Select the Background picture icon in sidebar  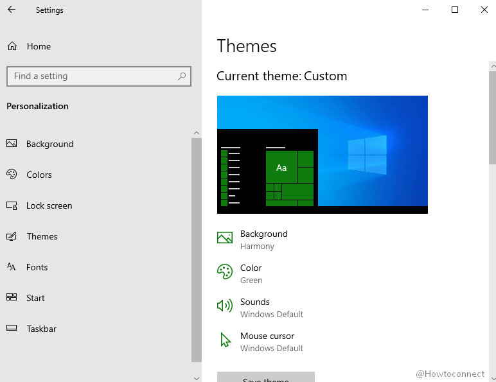(12, 144)
